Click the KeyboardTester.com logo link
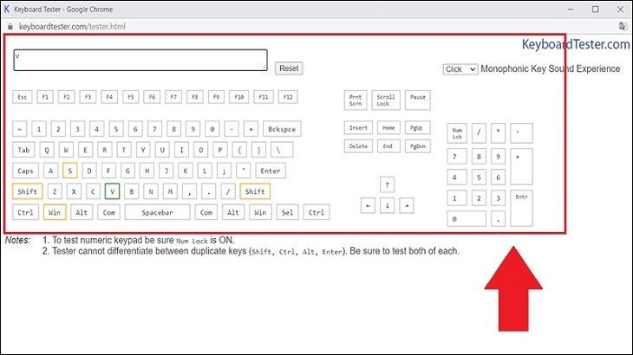This screenshot has width=633, height=355. (576, 44)
